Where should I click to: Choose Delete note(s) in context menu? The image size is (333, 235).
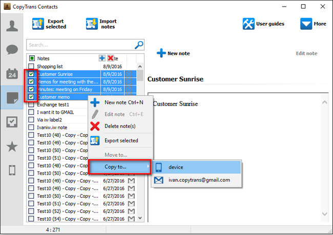point(120,126)
